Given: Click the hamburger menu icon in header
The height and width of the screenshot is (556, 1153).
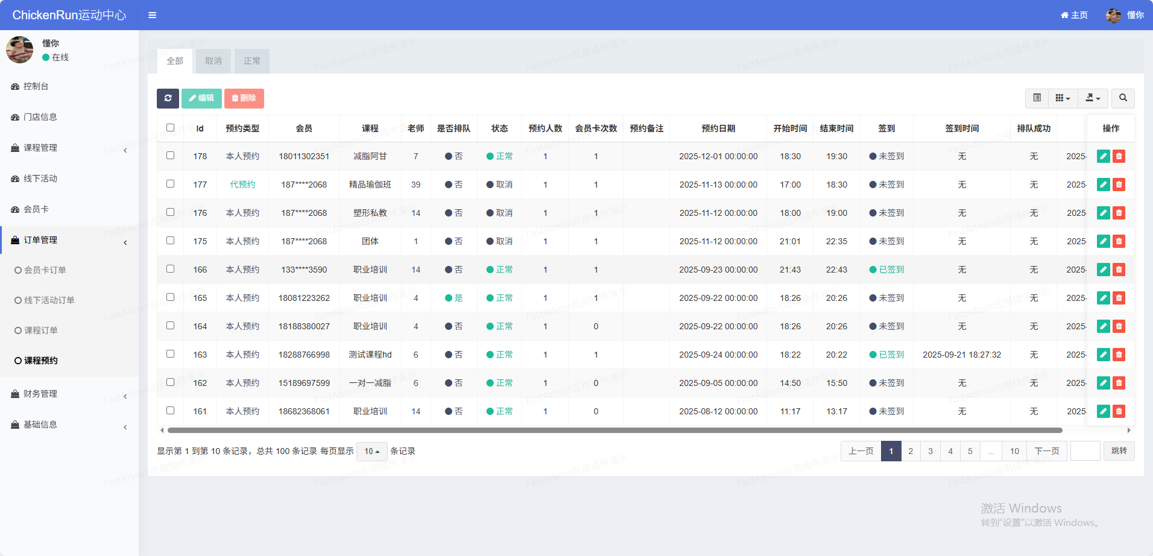Looking at the screenshot, I should (x=153, y=15).
